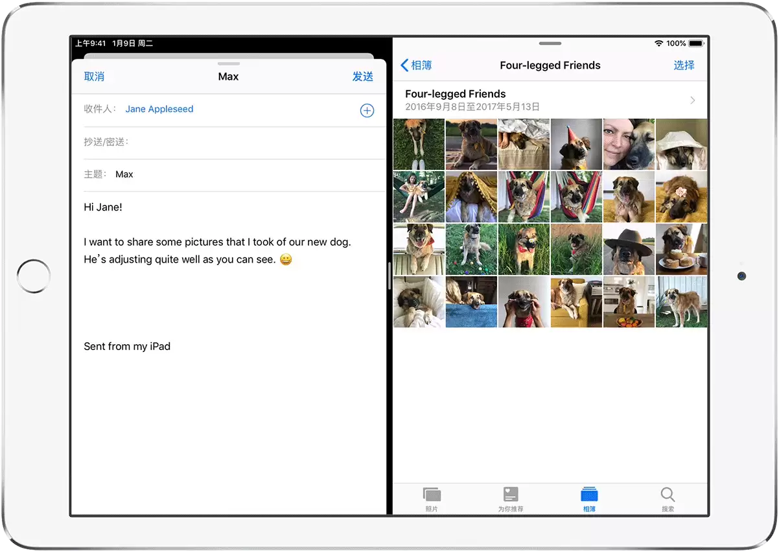Open photo of dog in car window
The height and width of the screenshot is (551, 779).
[419, 249]
